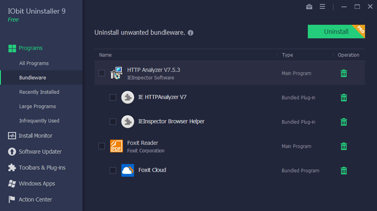
Task: Click trash icon for IE HTTPAnalyzer V7
Action: pyautogui.click(x=344, y=98)
